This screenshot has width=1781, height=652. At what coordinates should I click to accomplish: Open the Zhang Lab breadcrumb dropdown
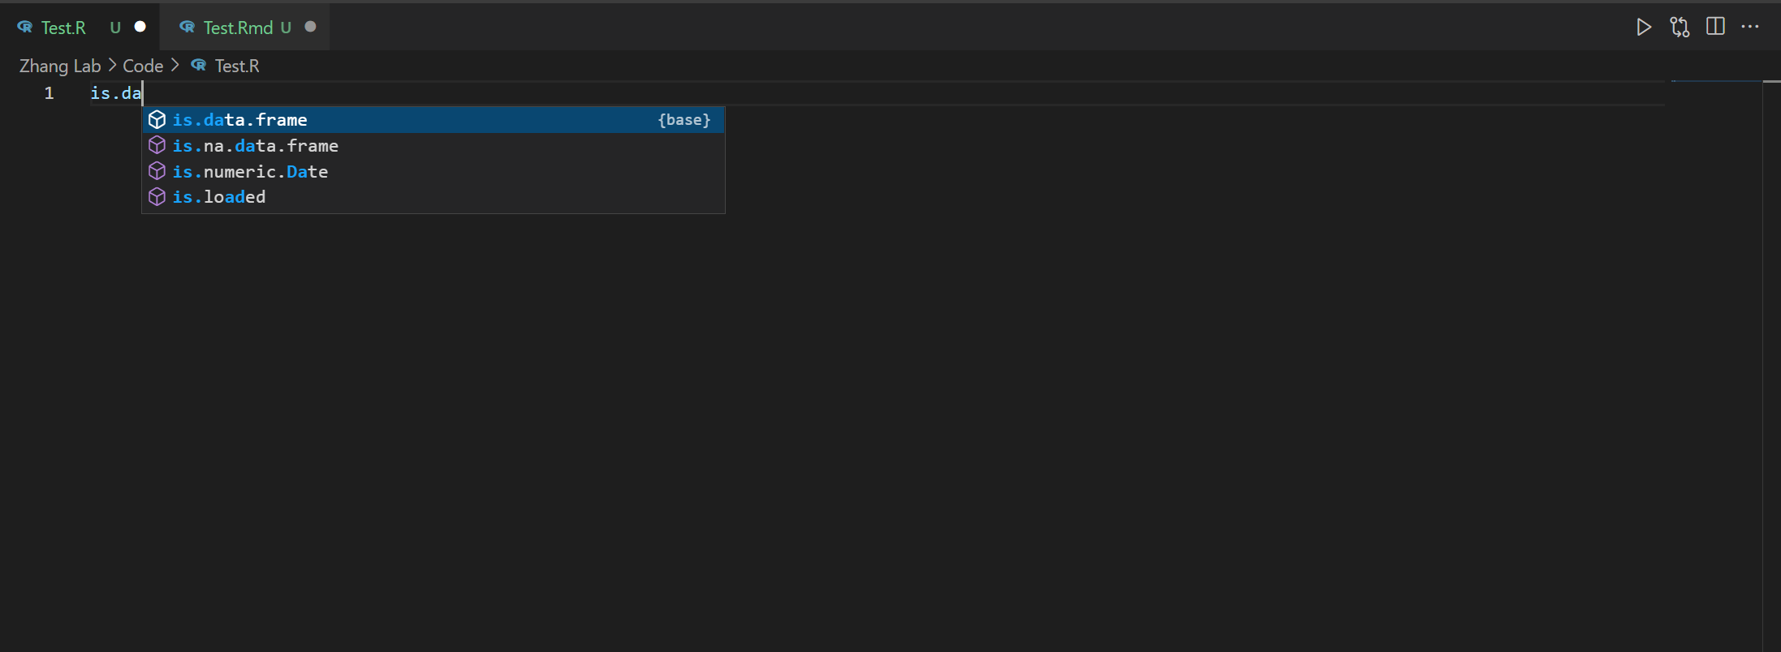[59, 65]
